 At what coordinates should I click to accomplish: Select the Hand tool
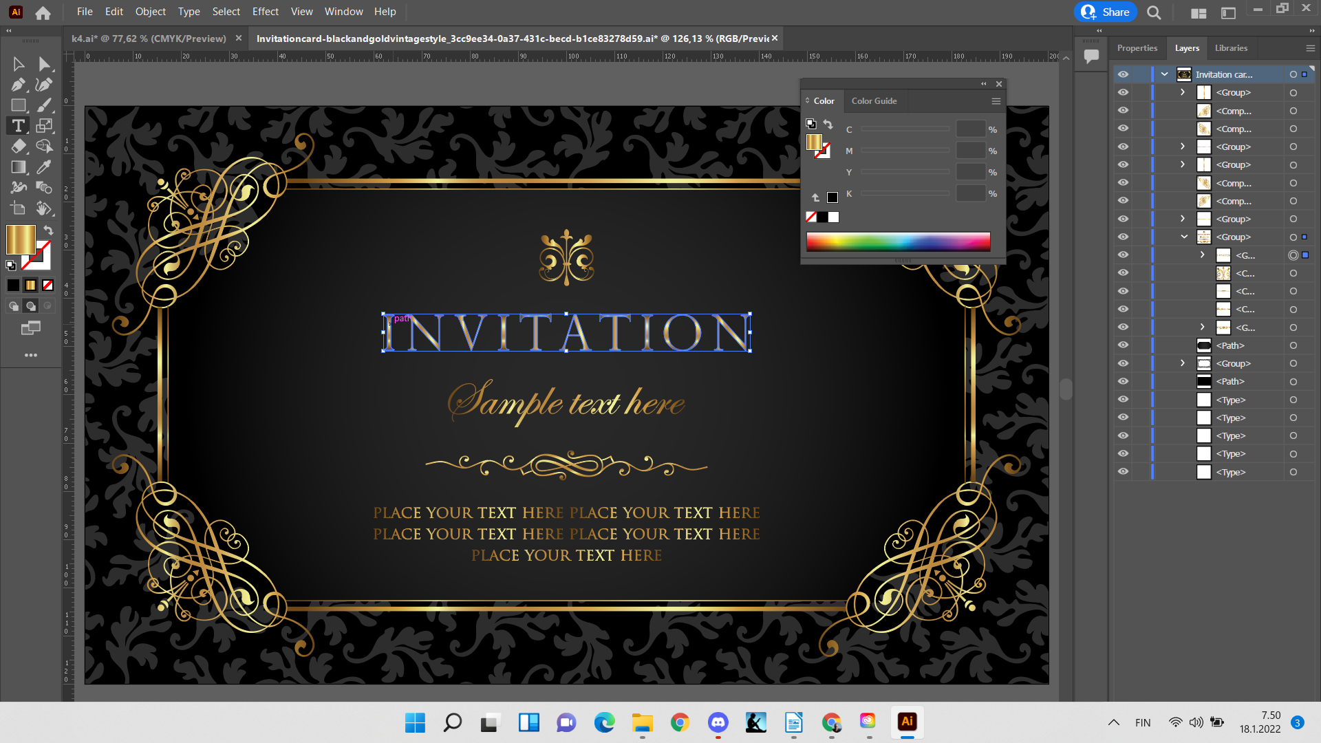(x=44, y=208)
